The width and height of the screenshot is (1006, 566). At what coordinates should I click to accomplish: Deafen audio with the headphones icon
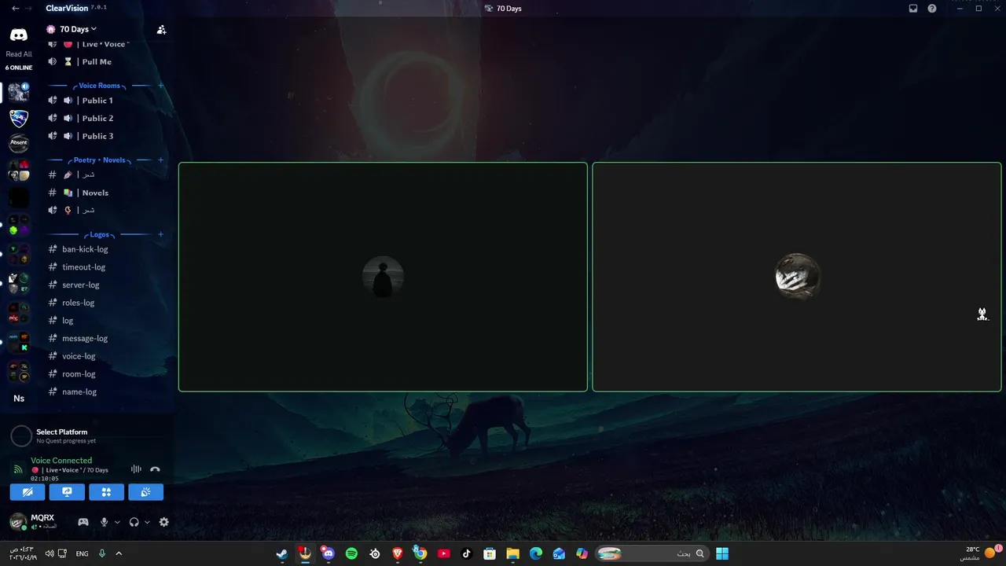[x=134, y=522]
